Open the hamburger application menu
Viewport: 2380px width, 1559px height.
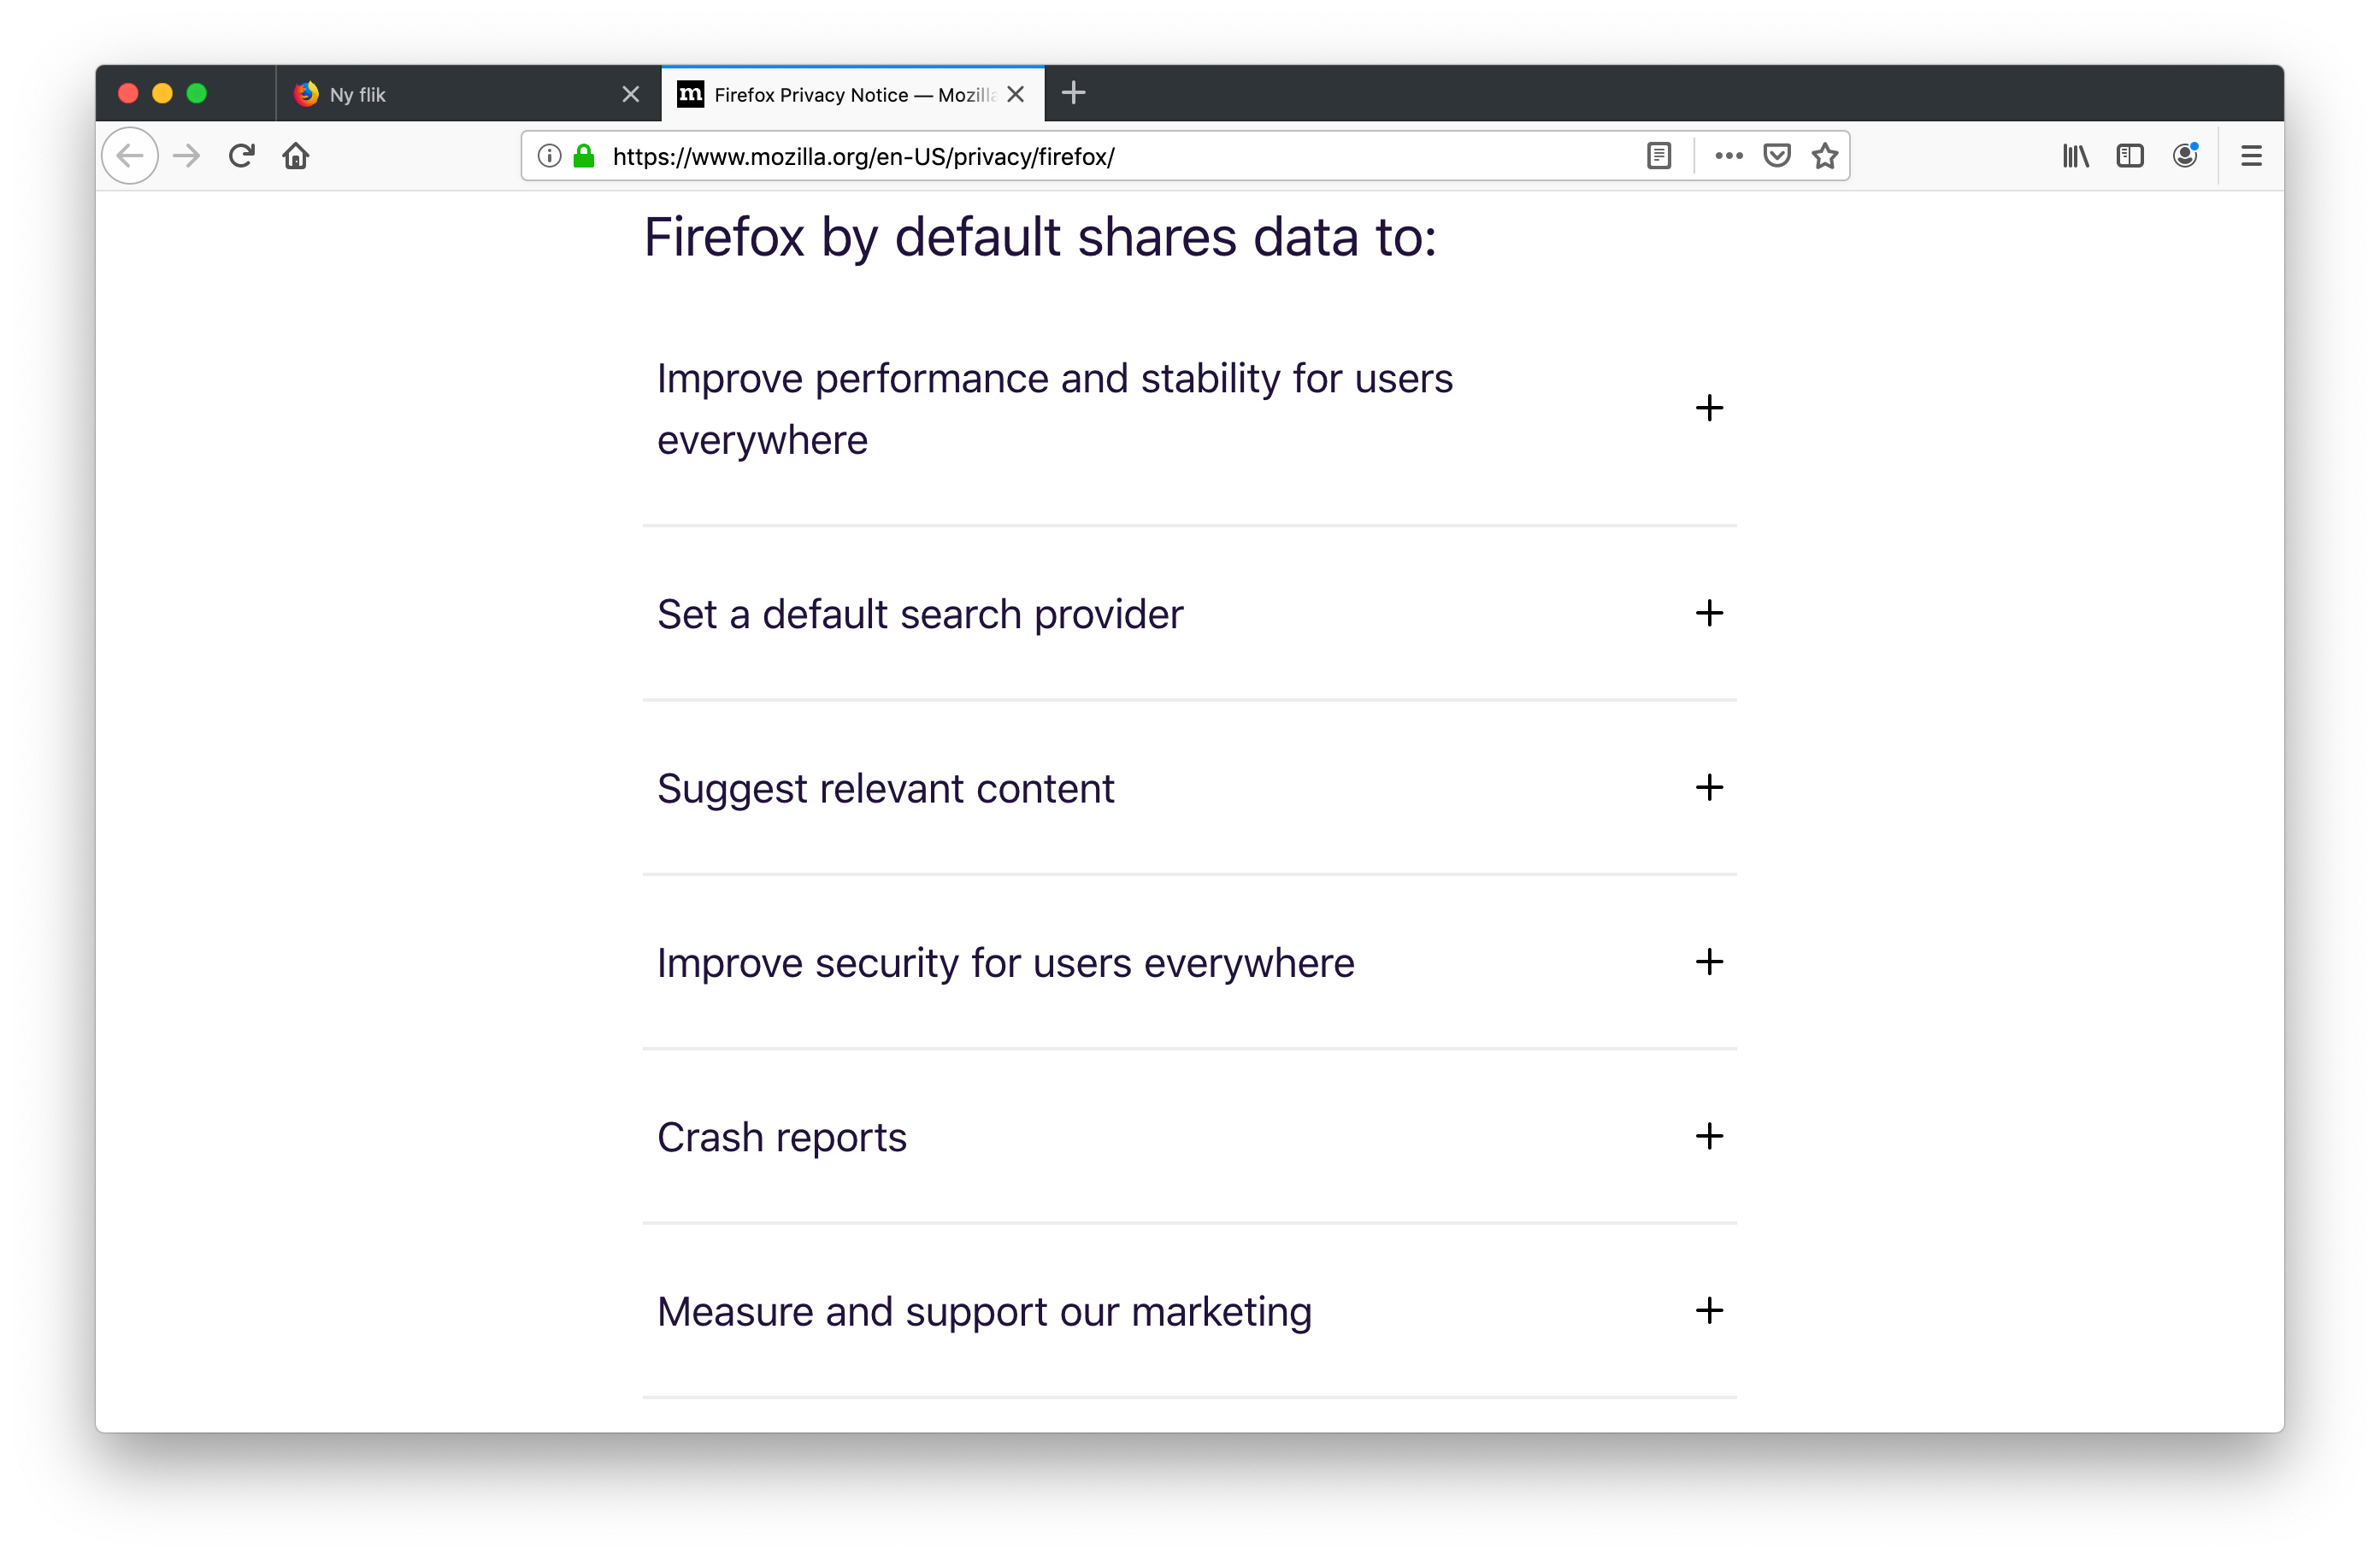click(x=2251, y=156)
